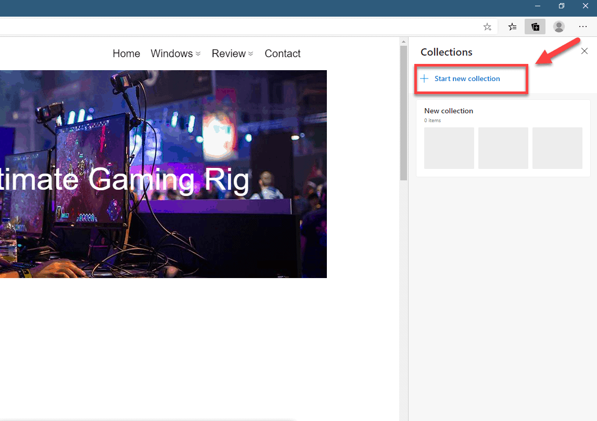Open the user profile avatar
Screen dimensions: 597x421
click(559, 27)
